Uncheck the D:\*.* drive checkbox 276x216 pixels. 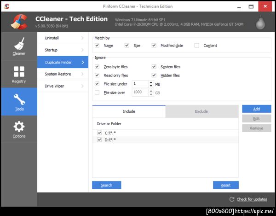99,140
